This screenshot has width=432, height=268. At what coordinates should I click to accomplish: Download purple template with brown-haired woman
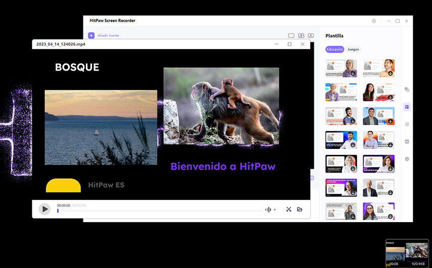pyautogui.click(x=391, y=169)
